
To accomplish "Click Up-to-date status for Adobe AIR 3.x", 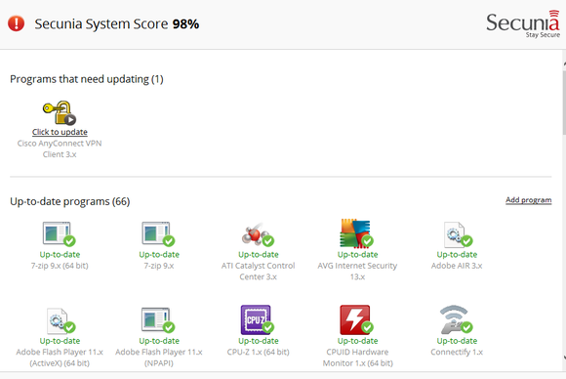I will tap(457, 254).
